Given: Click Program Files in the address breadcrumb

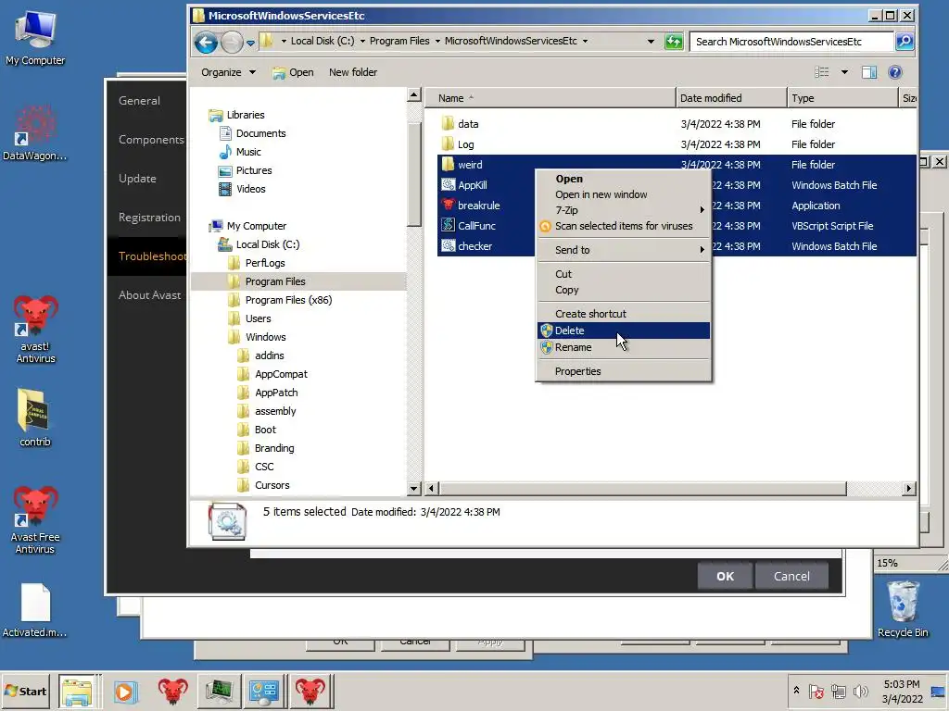Looking at the screenshot, I should click(x=399, y=41).
